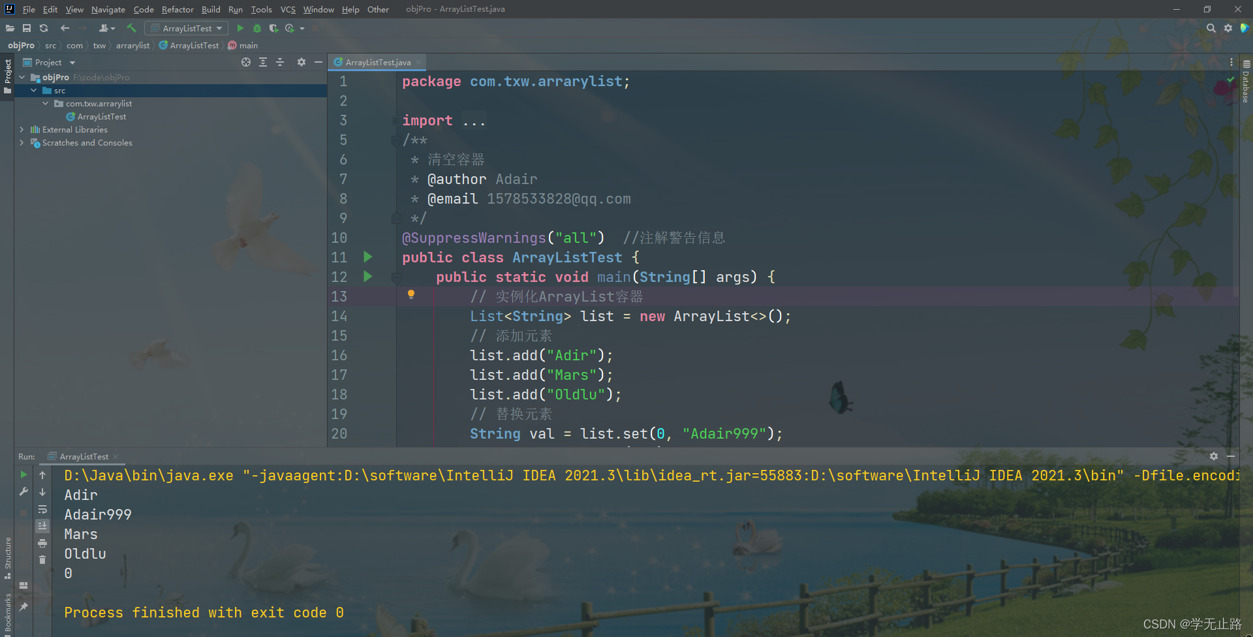Open the Tools menu

pos(261,9)
